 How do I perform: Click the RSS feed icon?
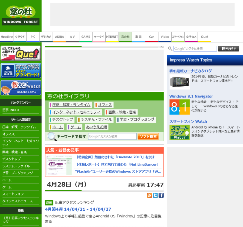149,195
